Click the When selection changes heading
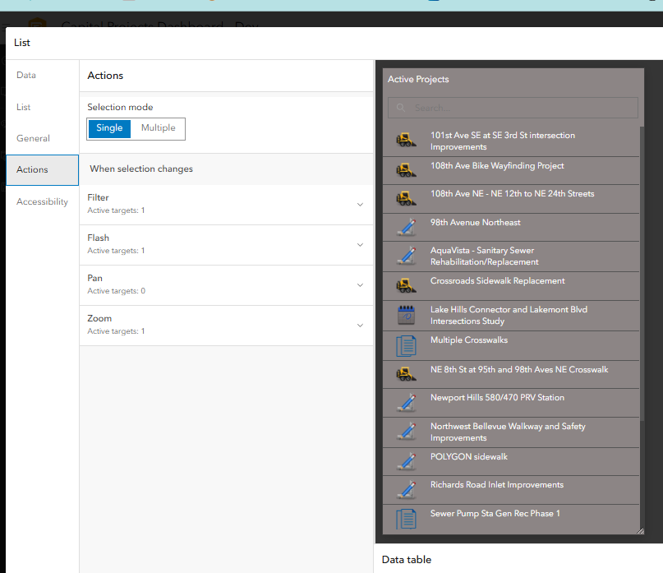The height and width of the screenshot is (573, 663). pyautogui.click(x=141, y=169)
